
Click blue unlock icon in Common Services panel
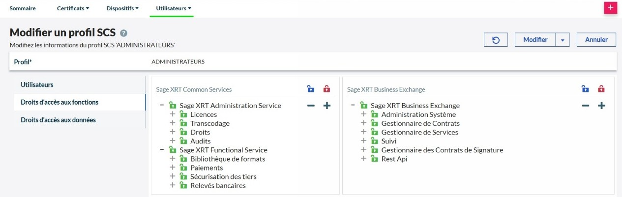310,89
